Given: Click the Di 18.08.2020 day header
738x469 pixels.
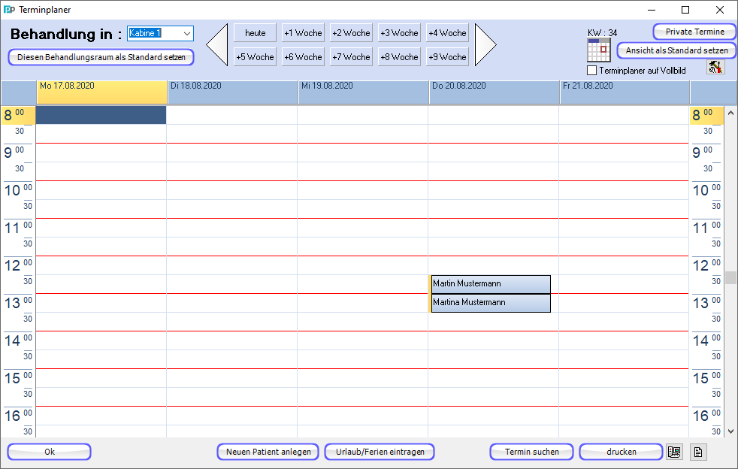Looking at the screenshot, I should point(233,92).
